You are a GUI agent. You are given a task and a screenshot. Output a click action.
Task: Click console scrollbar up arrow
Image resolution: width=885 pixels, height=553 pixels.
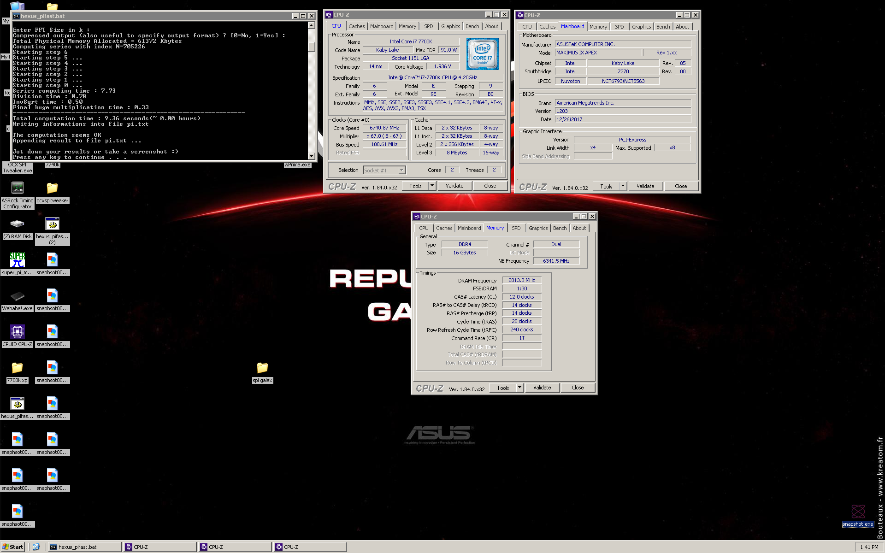[312, 25]
